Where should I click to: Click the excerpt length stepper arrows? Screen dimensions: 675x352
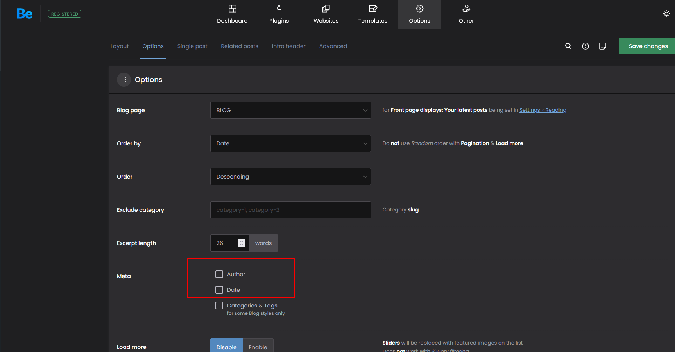pos(242,243)
